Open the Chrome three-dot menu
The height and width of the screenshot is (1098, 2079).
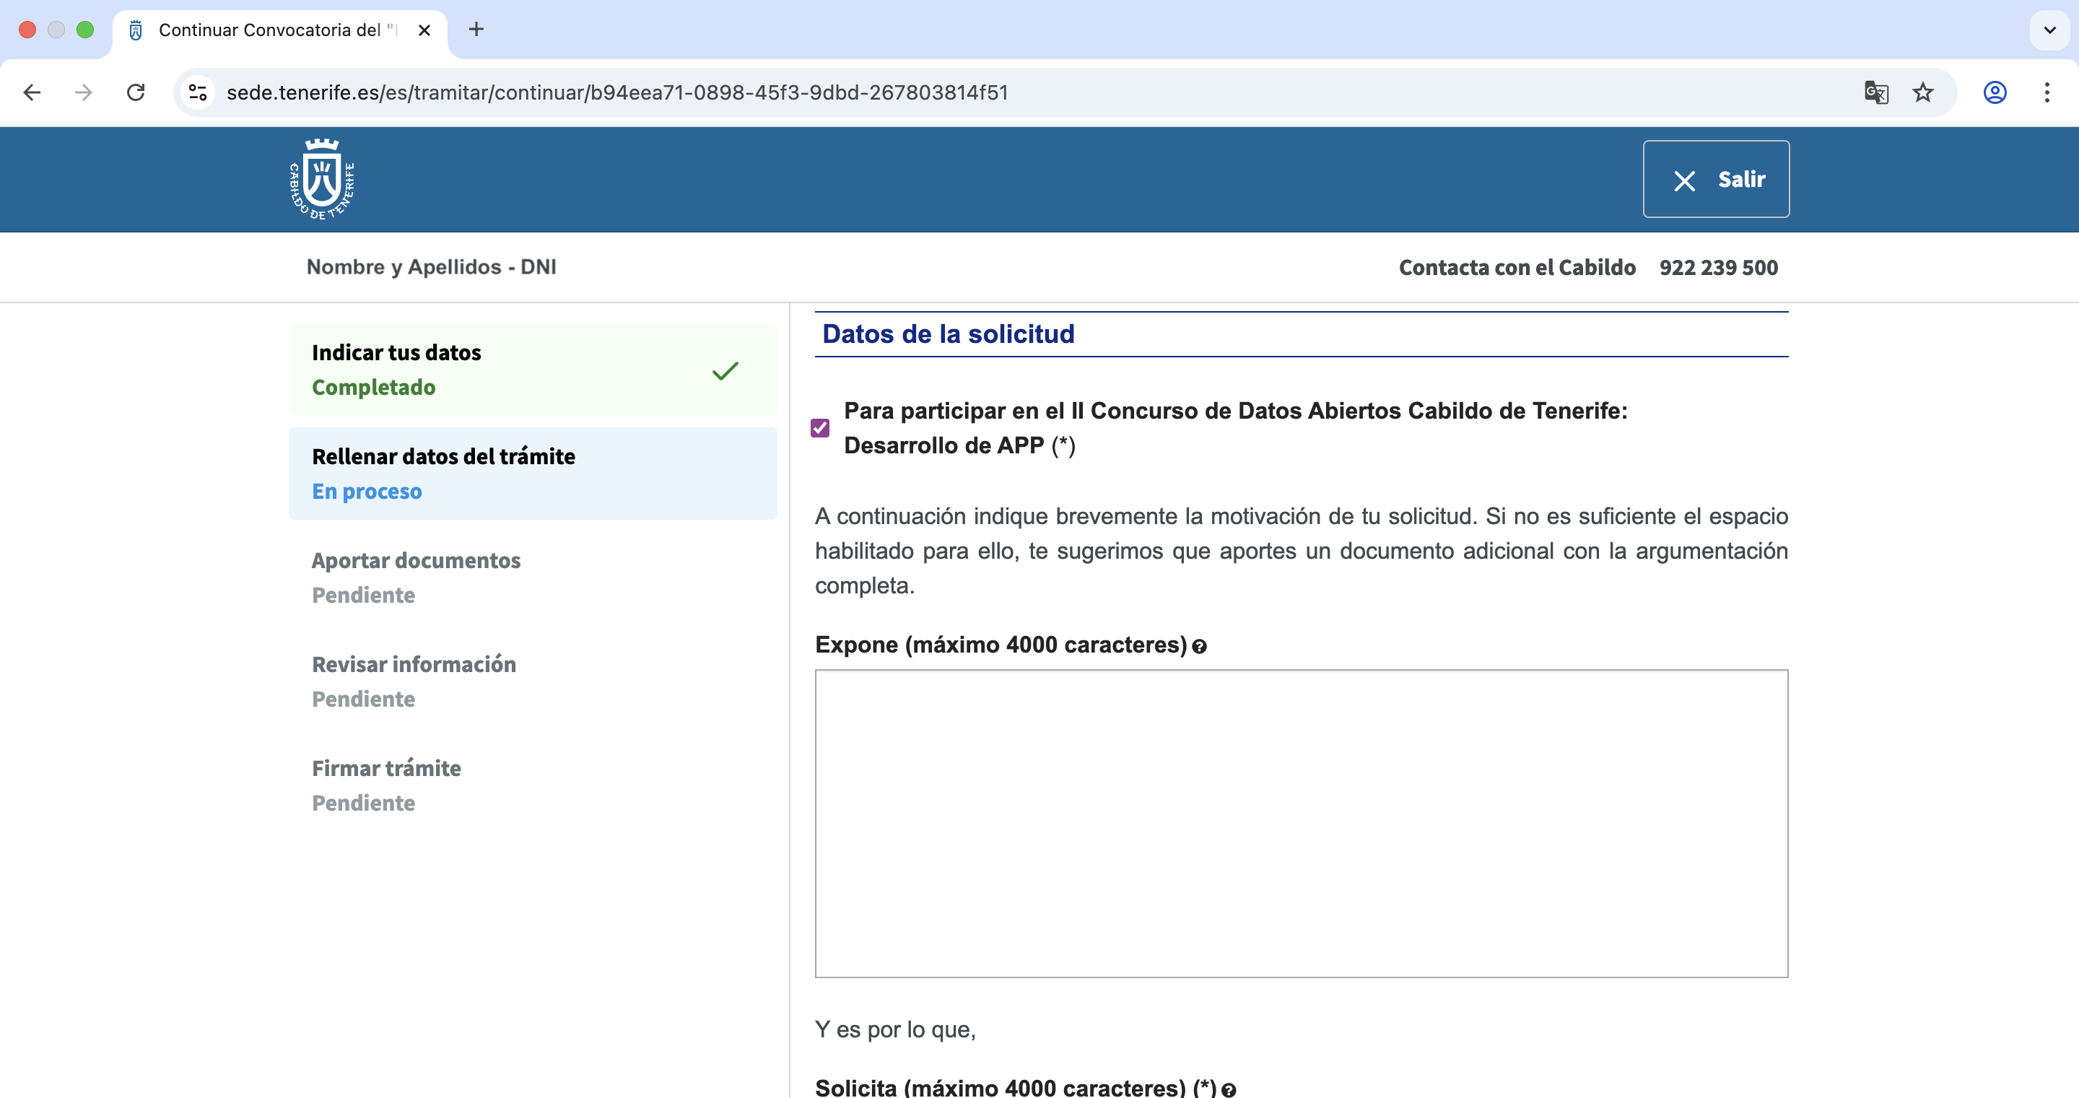point(2047,93)
